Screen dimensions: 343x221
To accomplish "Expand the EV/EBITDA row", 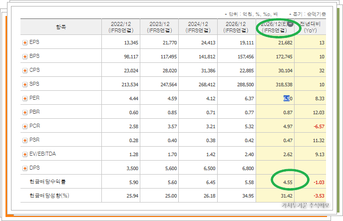I will point(25,154).
